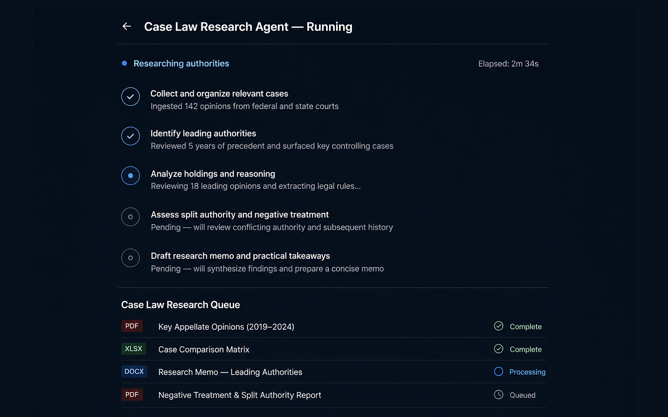Open Research Memo — Leading Authorities file

click(230, 372)
